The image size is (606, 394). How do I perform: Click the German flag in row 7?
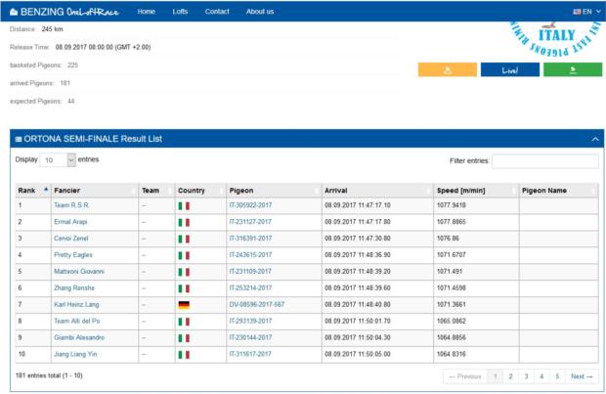(x=183, y=305)
